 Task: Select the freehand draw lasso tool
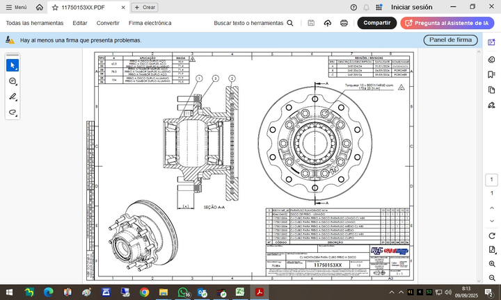click(x=13, y=112)
